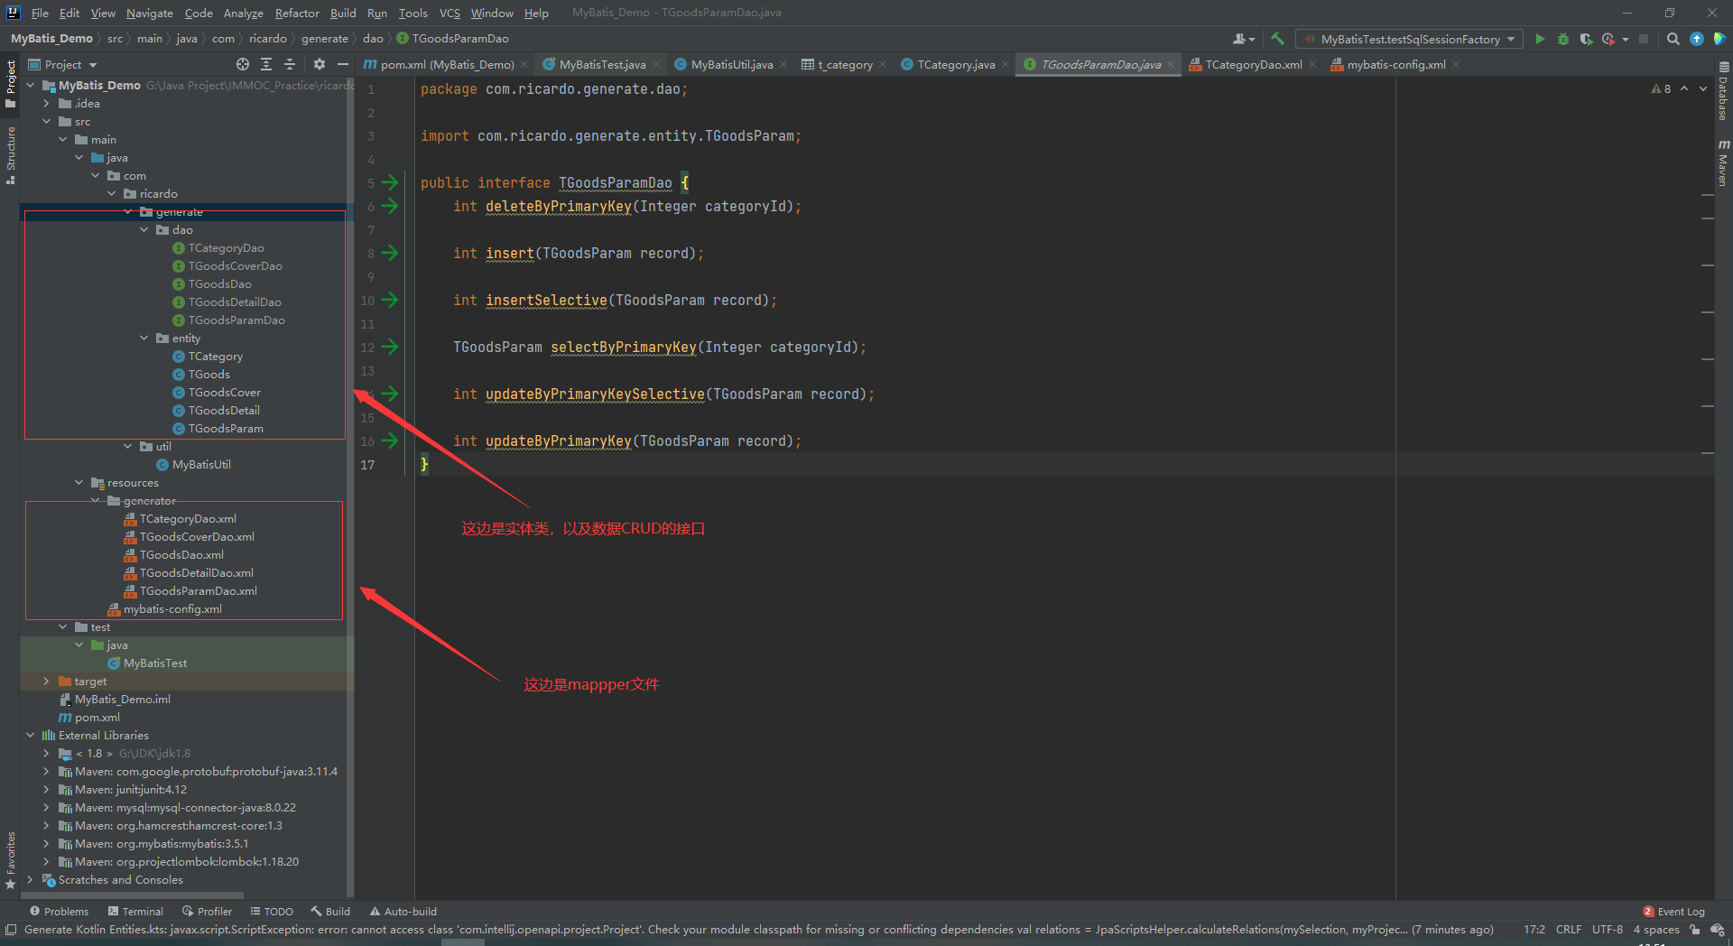Hide the Project panel with minus icon

[x=343, y=64]
